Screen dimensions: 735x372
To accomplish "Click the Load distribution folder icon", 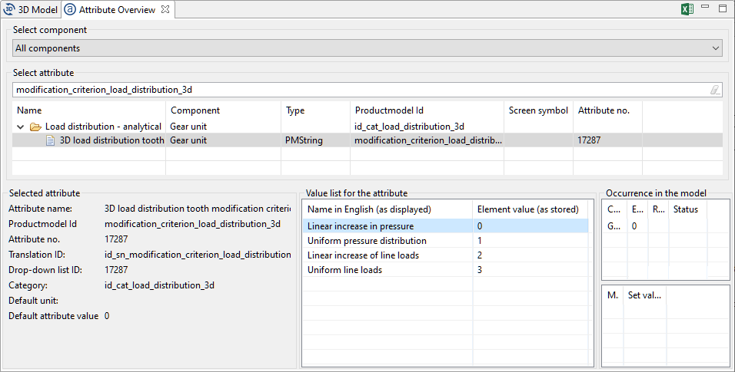I will coord(35,127).
